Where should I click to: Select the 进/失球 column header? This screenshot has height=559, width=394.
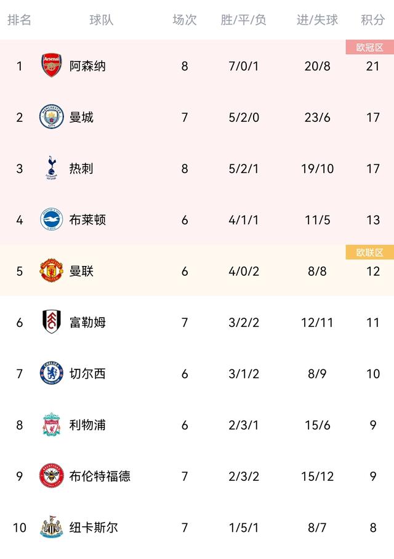click(x=317, y=20)
